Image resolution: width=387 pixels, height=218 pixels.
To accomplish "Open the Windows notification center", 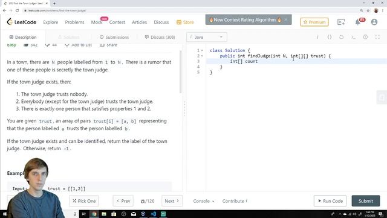I will (380, 214).
